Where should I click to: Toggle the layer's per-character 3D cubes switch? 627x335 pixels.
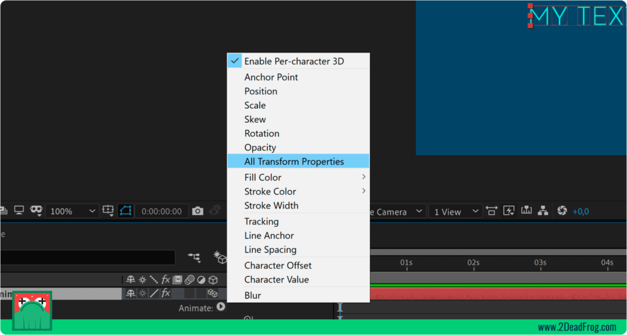(212, 294)
